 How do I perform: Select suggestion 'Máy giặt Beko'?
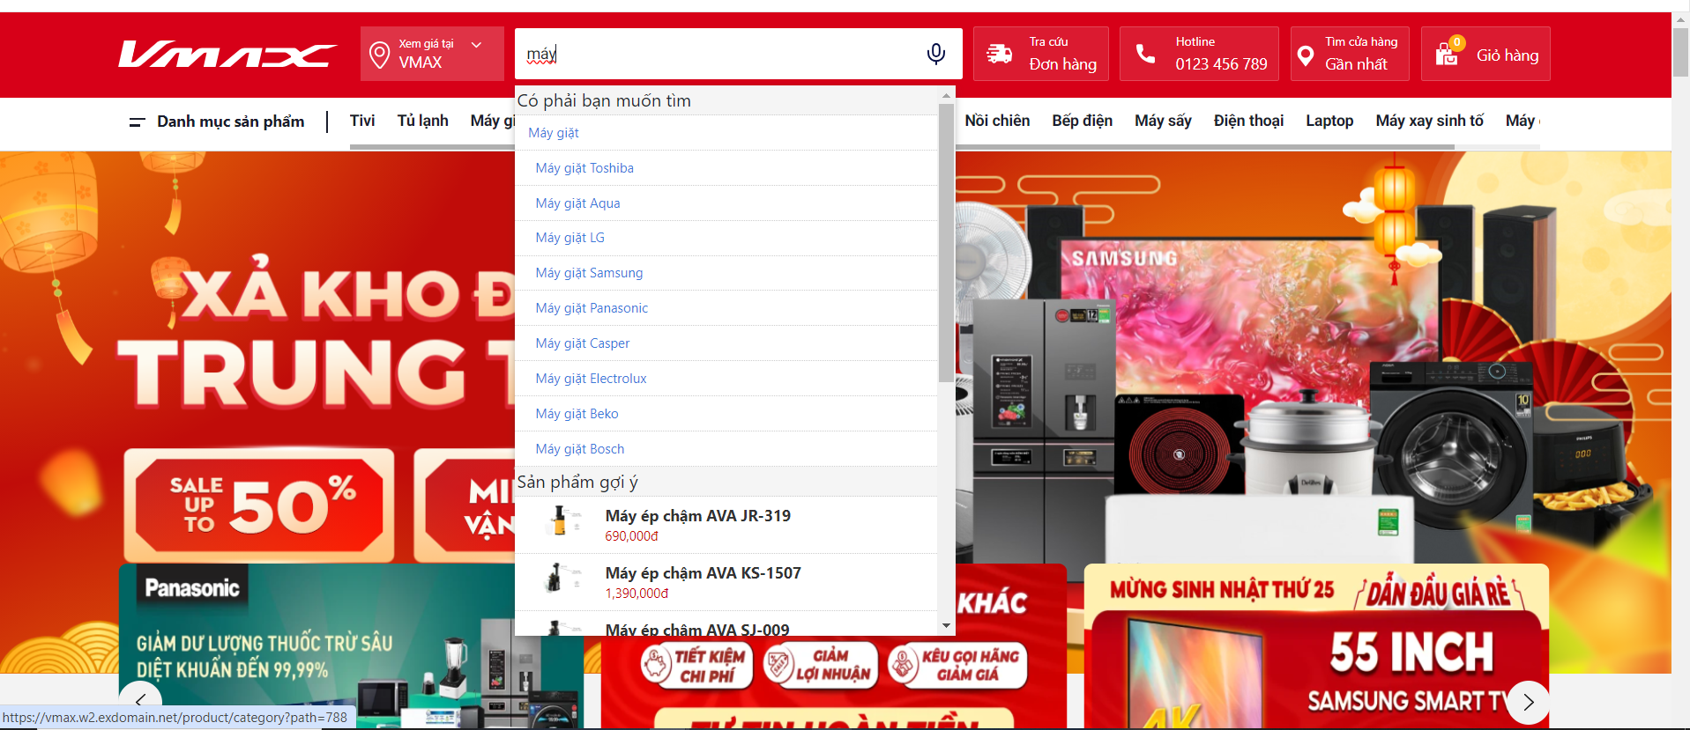(577, 414)
